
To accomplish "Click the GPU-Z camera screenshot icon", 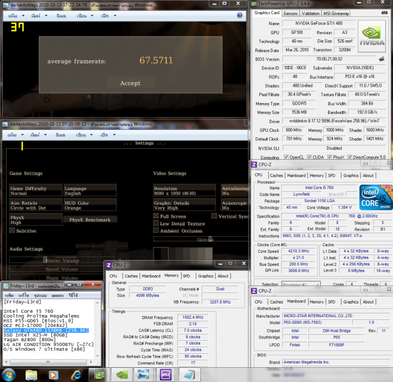I will [384, 13].
